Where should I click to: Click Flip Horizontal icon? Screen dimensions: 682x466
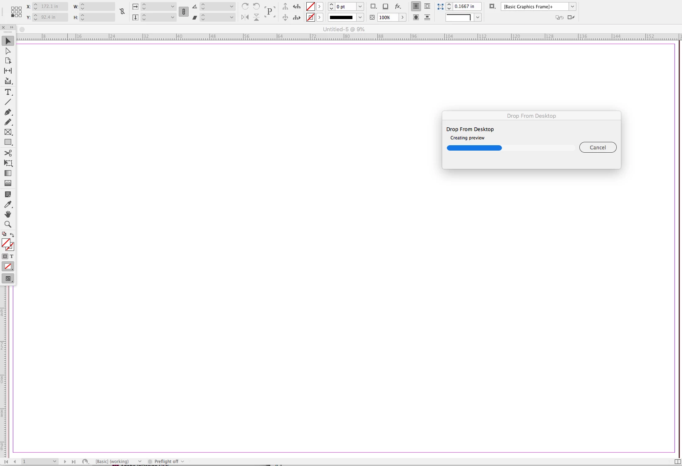click(x=245, y=17)
